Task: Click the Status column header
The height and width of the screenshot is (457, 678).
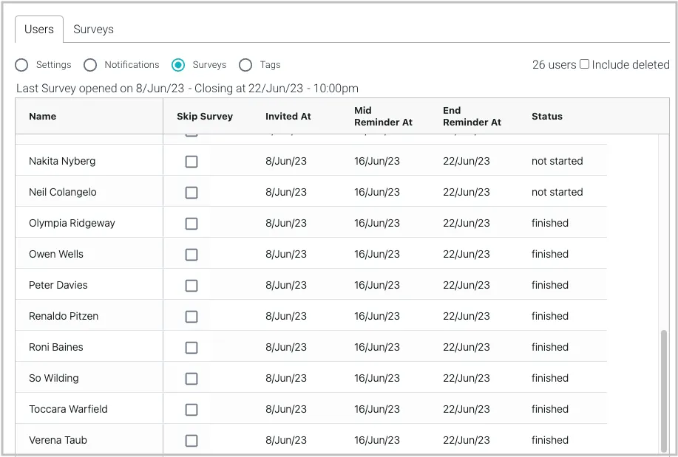Action: point(547,116)
